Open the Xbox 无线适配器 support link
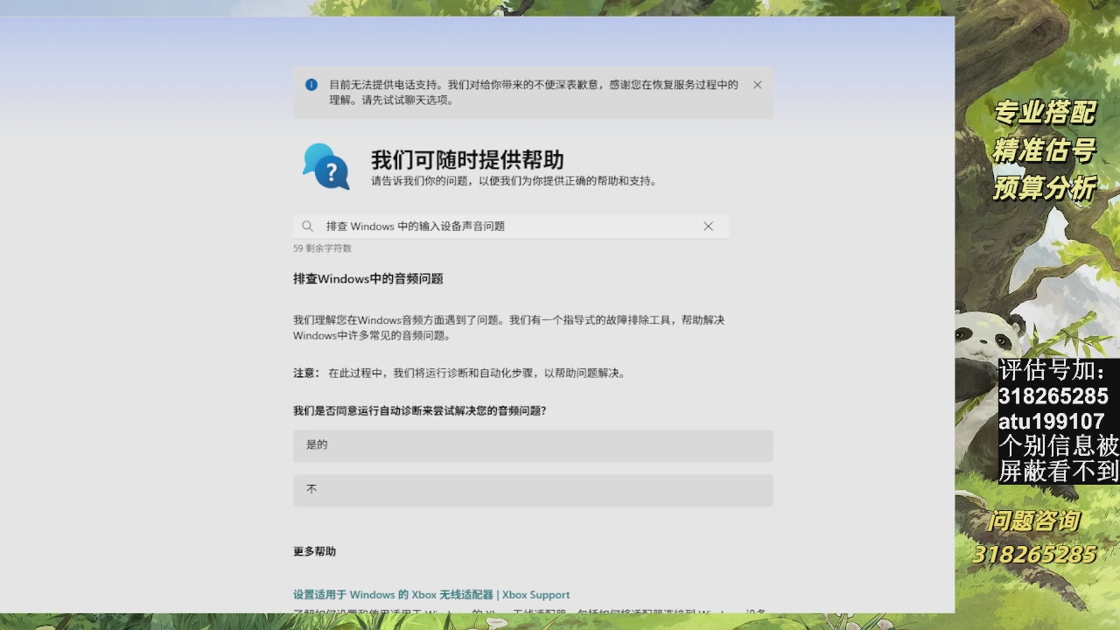The image size is (1120, 630). tap(431, 595)
